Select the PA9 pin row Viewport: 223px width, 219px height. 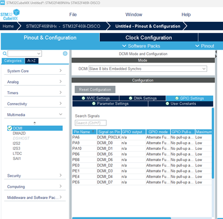click(142, 143)
